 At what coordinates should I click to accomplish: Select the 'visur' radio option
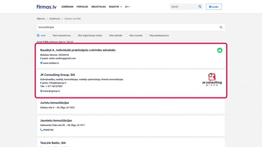(38, 35)
